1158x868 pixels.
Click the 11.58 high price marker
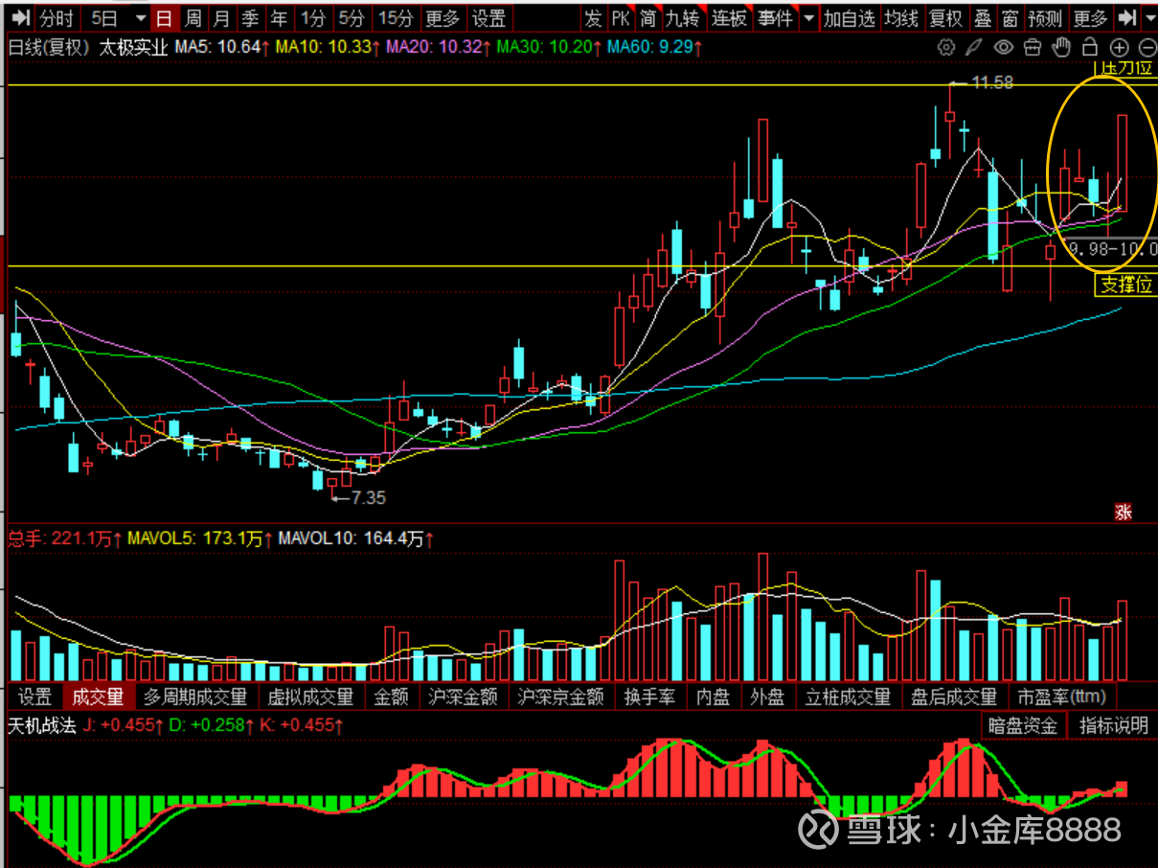992,83
